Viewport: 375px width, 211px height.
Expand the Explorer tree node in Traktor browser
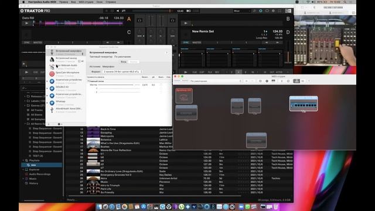coord(23,169)
